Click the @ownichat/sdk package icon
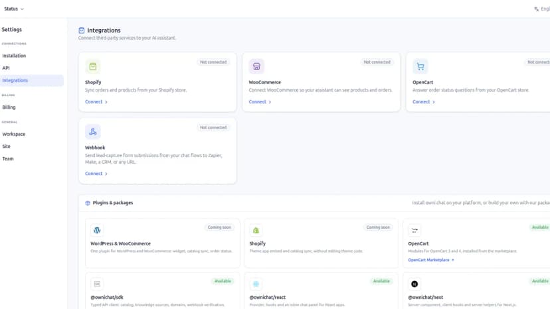Viewport: 550px width, 309px height. (97, 284)
